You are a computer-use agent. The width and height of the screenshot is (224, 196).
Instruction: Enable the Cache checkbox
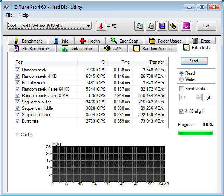[x=17, y=135]
